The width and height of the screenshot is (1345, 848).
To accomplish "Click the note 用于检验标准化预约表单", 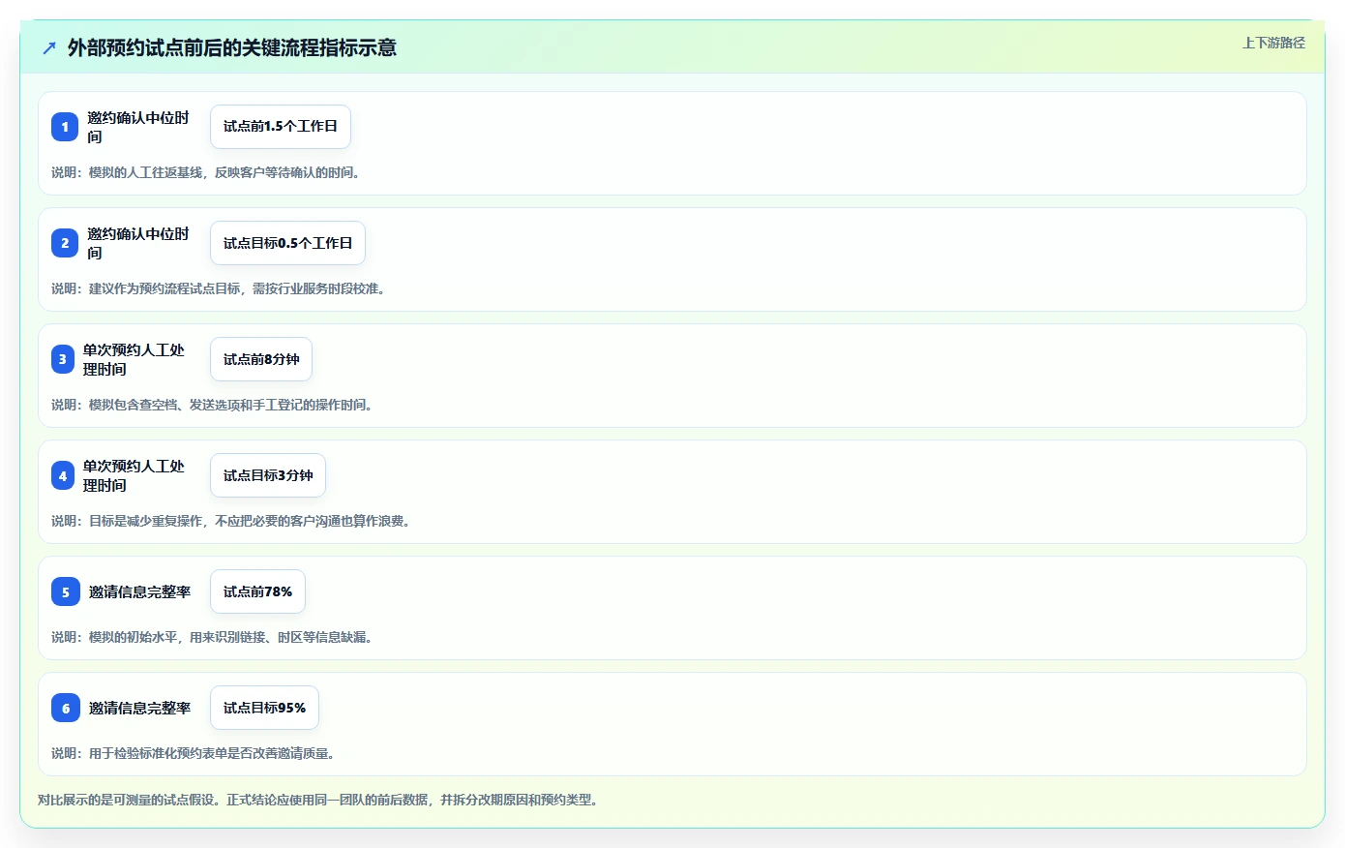I will pos(193,753).
